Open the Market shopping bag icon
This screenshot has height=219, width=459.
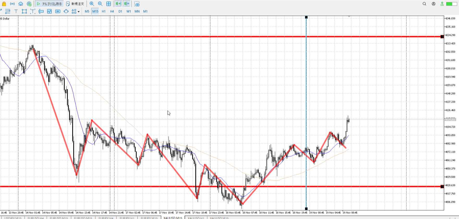(x=4, y=4)
